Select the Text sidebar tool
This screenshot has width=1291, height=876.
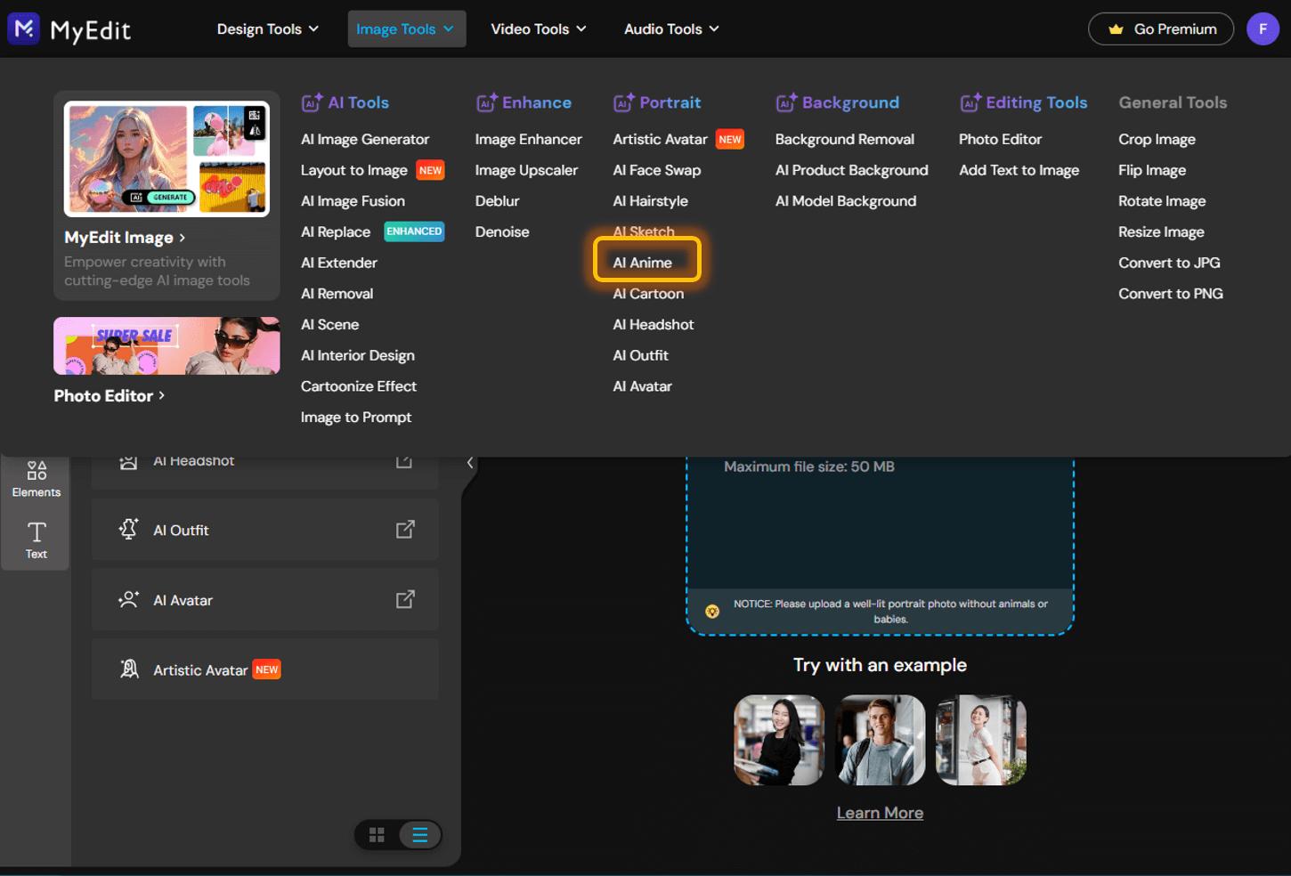coord(37,539)
